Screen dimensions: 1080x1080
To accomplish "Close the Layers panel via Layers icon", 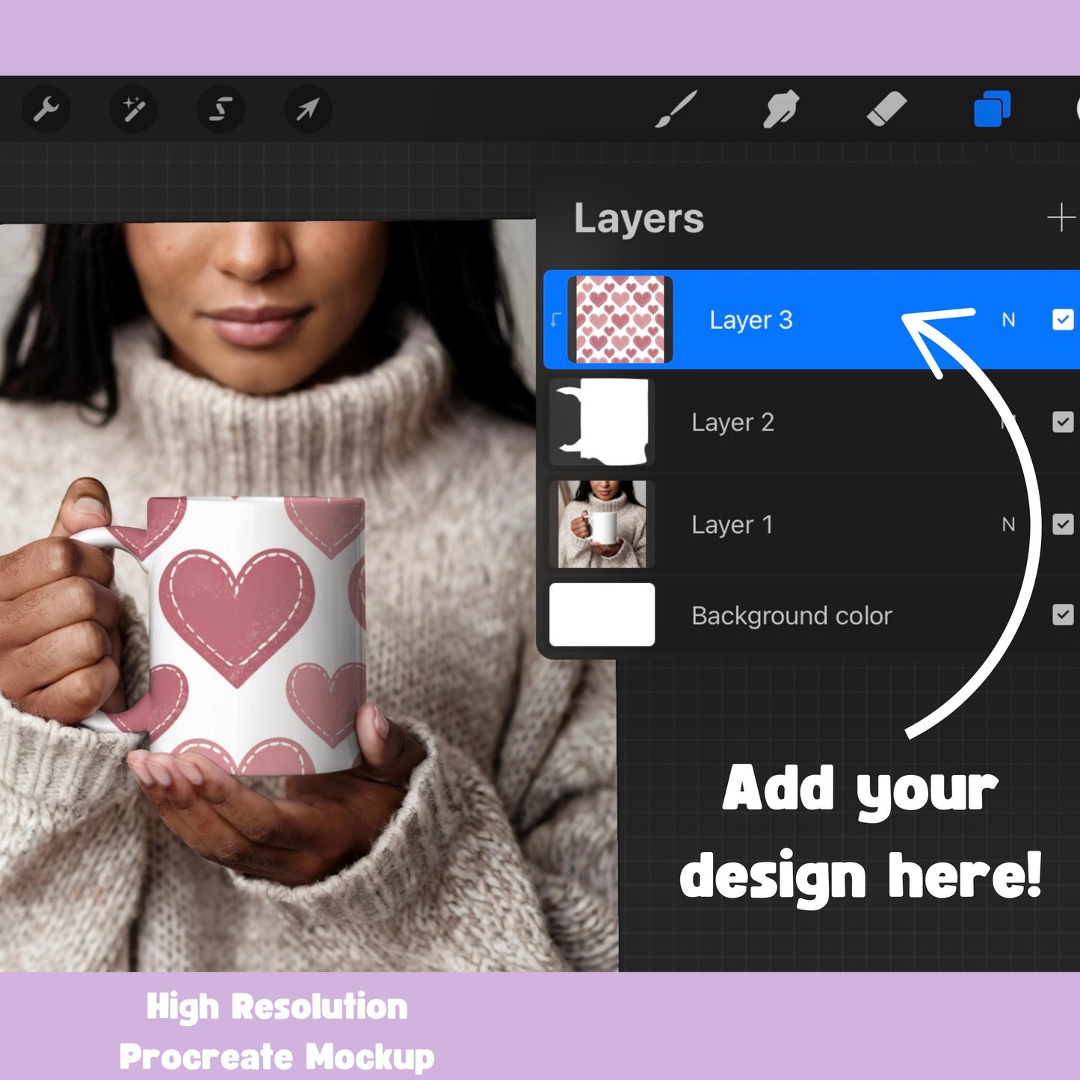I will click(992, 109).
